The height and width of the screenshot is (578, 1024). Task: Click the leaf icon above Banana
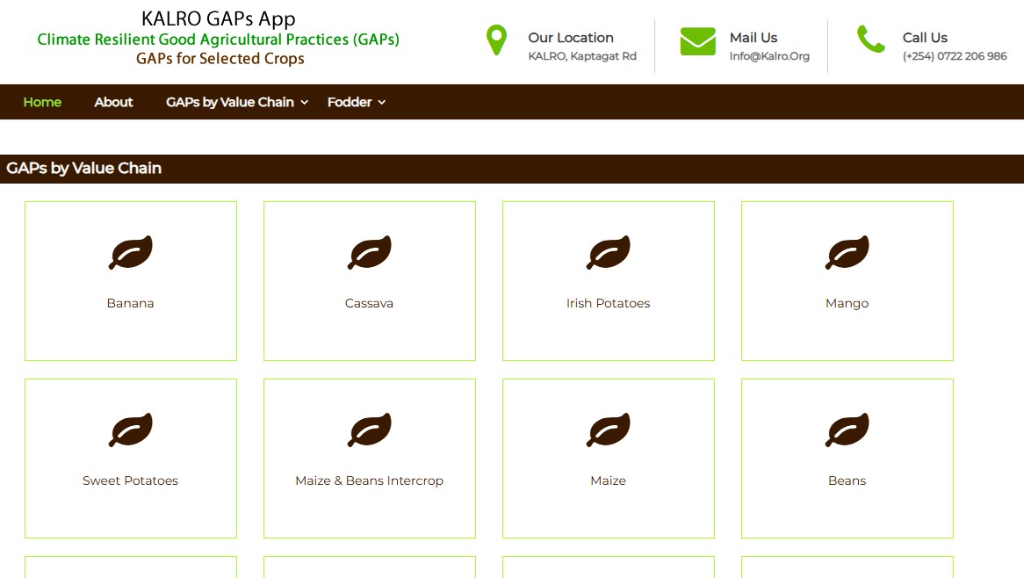click(131, 253)
